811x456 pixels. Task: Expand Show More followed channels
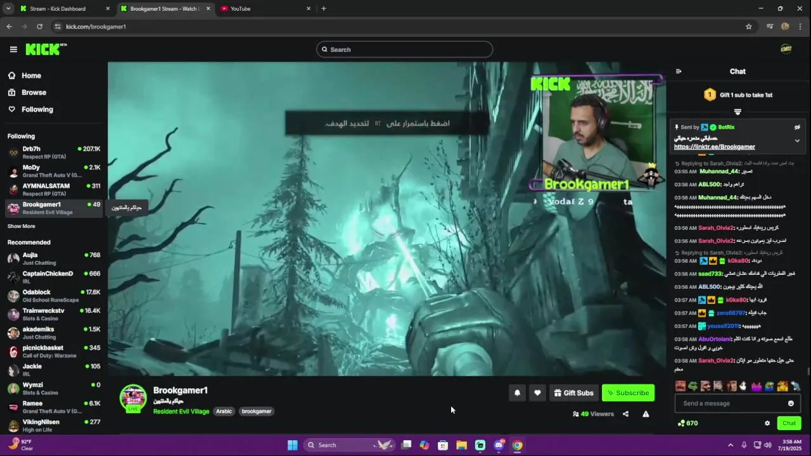coord(21,226)
